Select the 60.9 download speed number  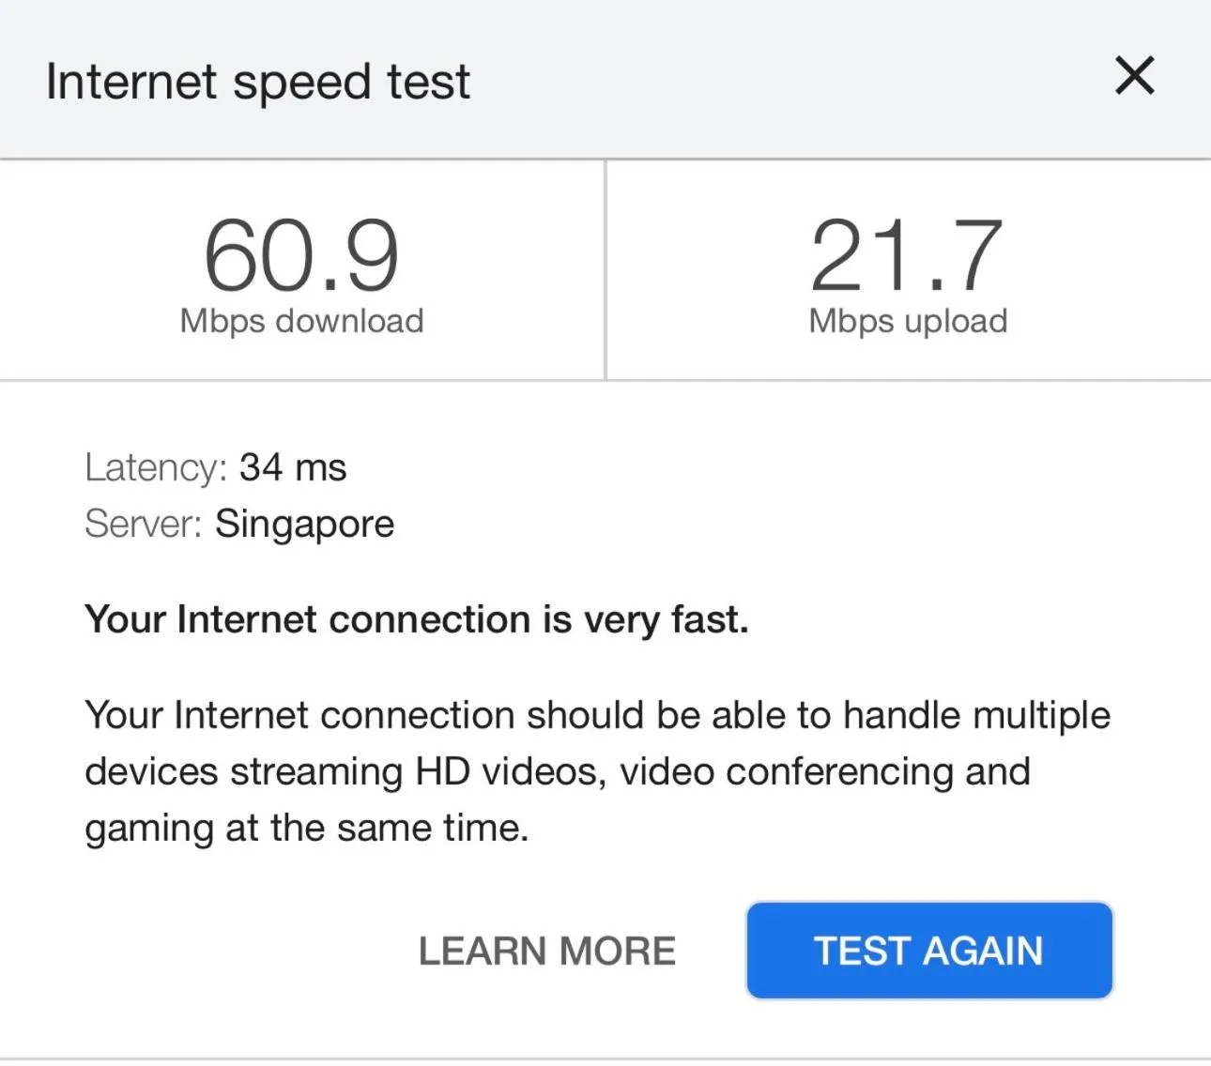point(301,255)
